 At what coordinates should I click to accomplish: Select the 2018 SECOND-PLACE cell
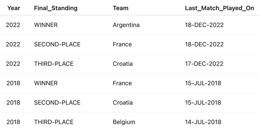click(57, 103)
